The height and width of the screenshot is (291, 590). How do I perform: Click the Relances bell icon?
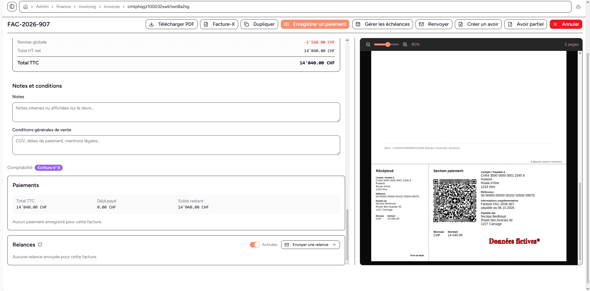pos(40,245)
